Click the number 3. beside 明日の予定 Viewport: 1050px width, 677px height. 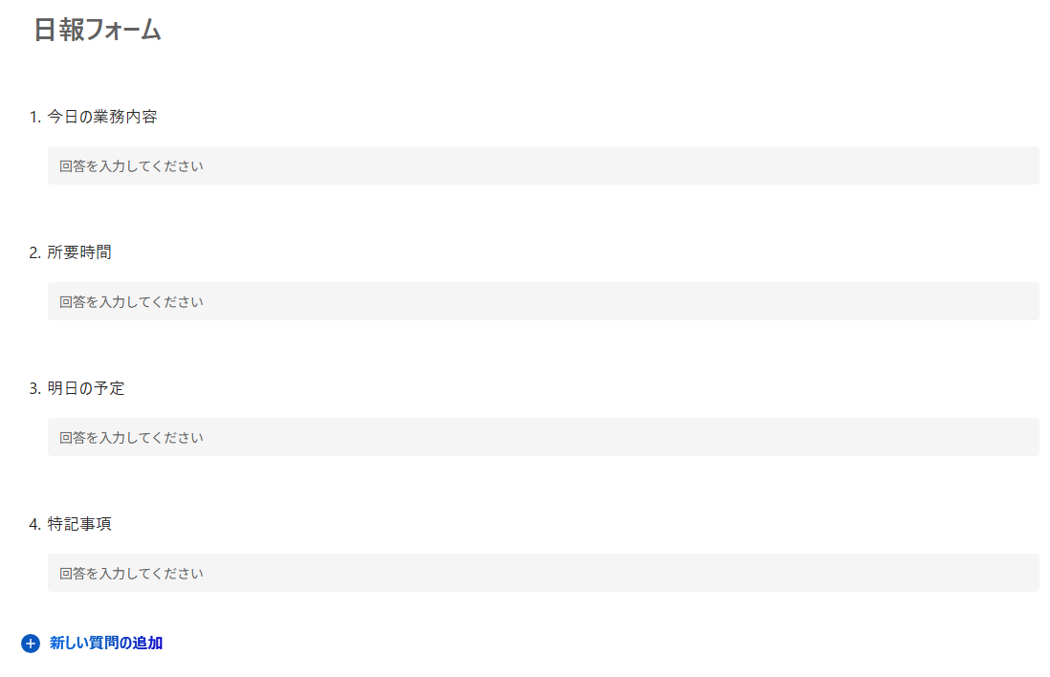pos(35,388)
